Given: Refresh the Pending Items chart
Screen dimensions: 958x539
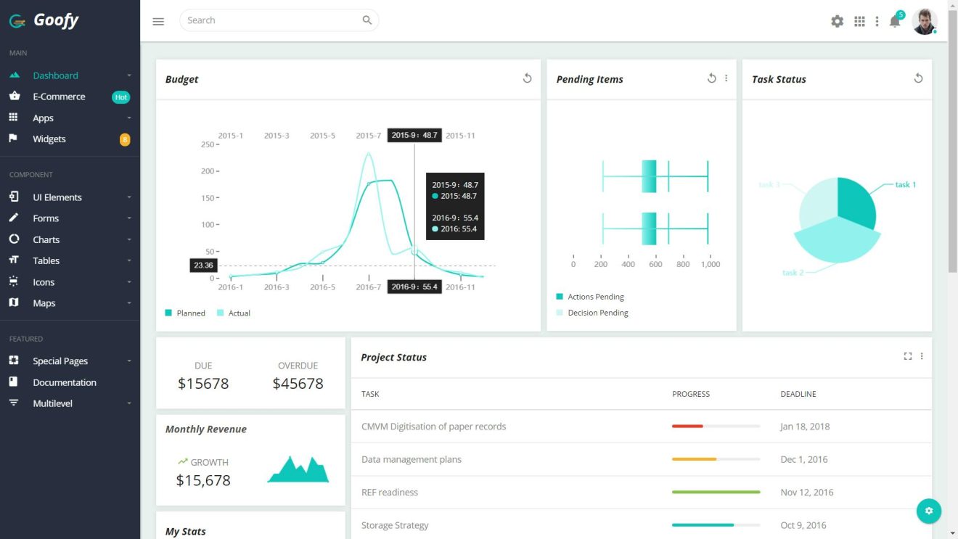Looking at the screenshot, I should pyautogui.click(x=712, y=78).
